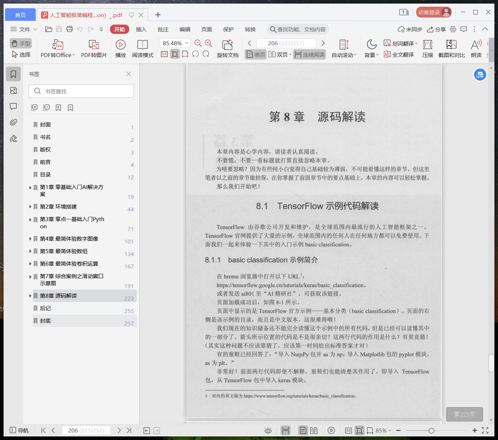Toggle eye-protection mode in status bar
The height and width of the screenshot is (440, 498).
[268, 430]
